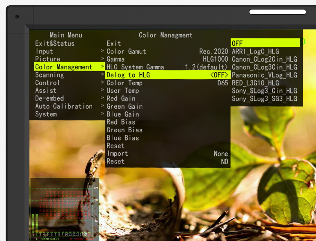Select Reset row below Blue Bias
Image resolution: width=316 pixels, height=241 pixels.
(167, 146)
